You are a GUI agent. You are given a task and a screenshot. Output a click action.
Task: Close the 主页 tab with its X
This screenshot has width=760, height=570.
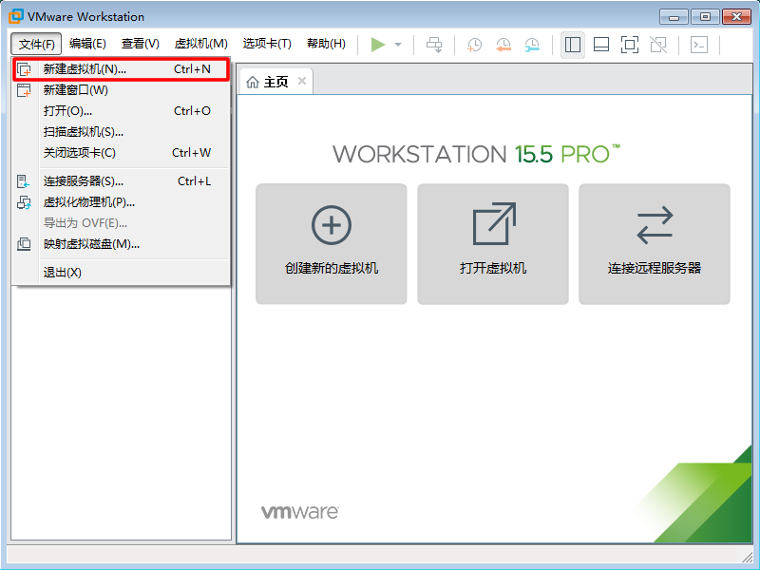[x=302, y=82]
